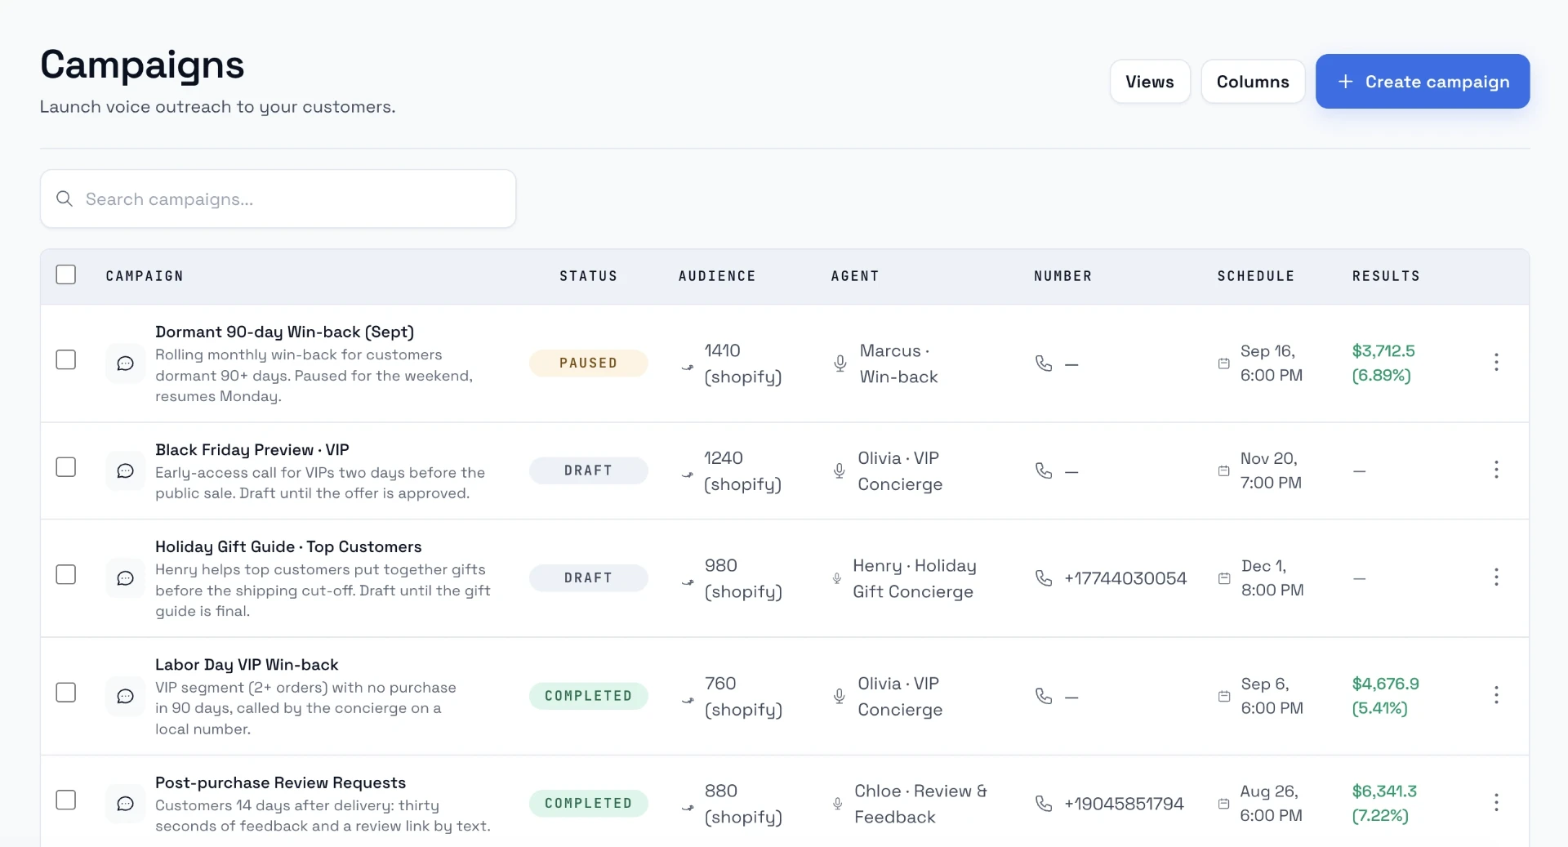Check the Post-purchase Review Requests row

66,800
